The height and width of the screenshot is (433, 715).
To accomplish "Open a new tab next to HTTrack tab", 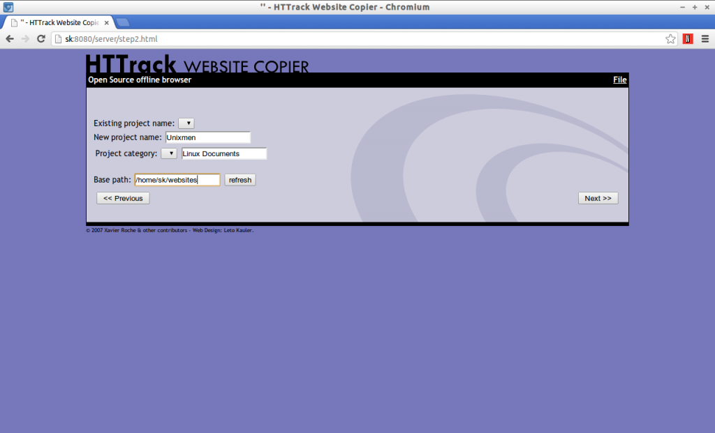I will pyautogui.click(x=123, y=22).
